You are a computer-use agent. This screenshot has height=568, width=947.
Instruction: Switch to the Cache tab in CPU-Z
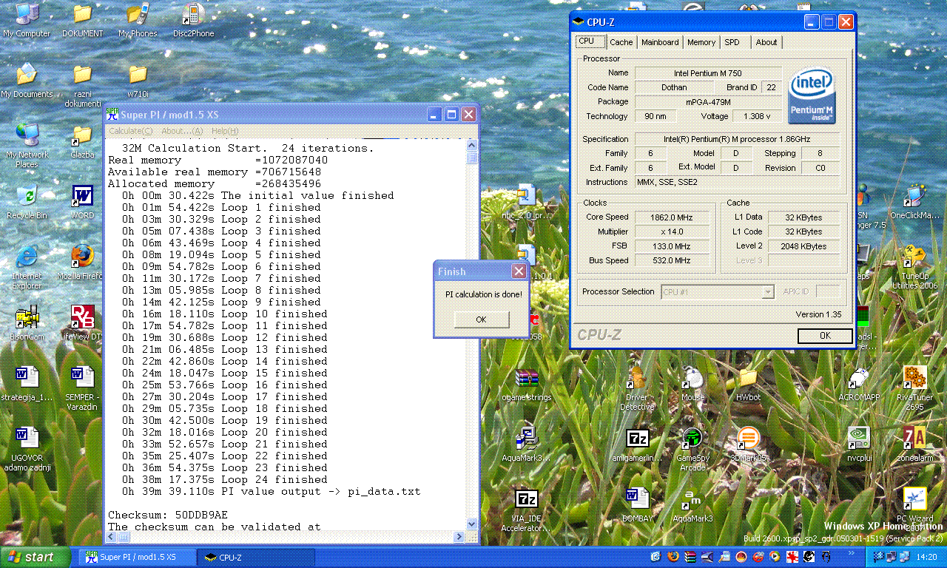[x=621, y=42]
